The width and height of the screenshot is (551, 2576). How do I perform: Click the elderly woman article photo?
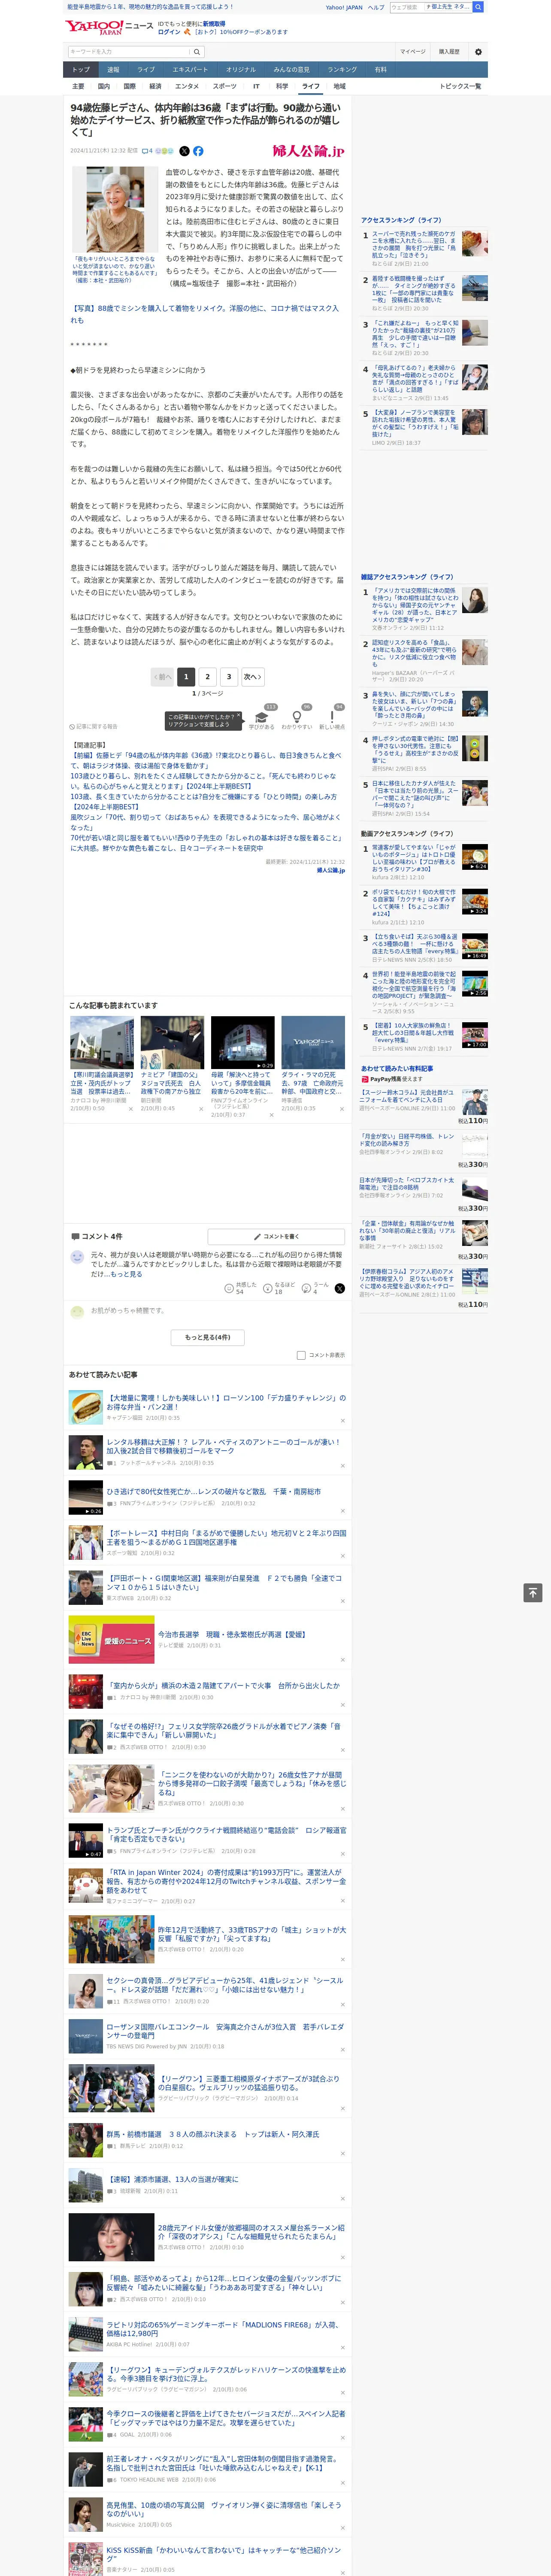click(x=115, y=209)
